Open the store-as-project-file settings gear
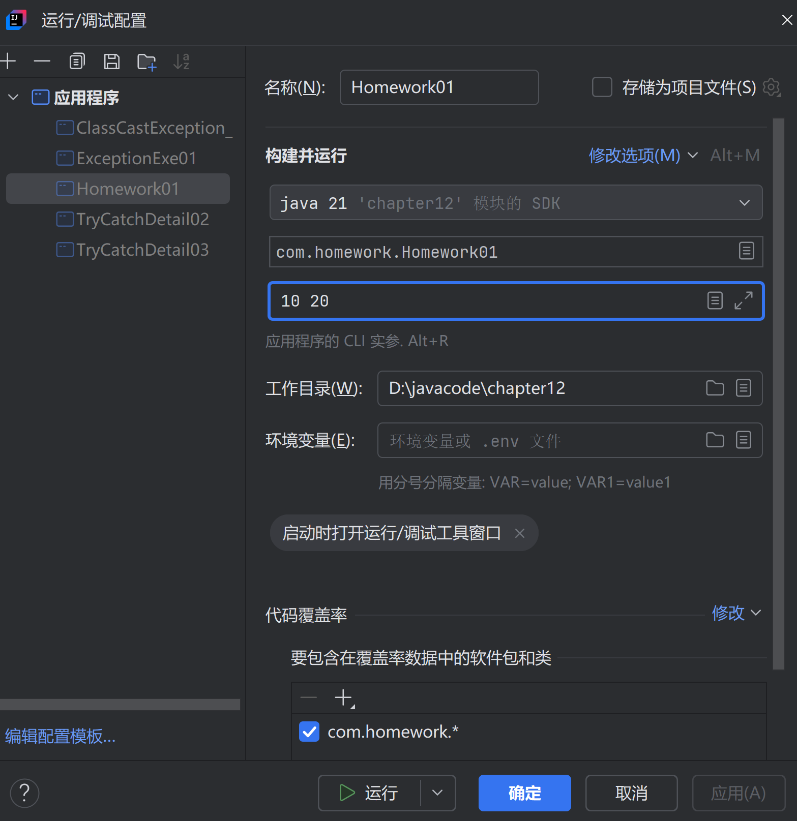 pos(772,87)
